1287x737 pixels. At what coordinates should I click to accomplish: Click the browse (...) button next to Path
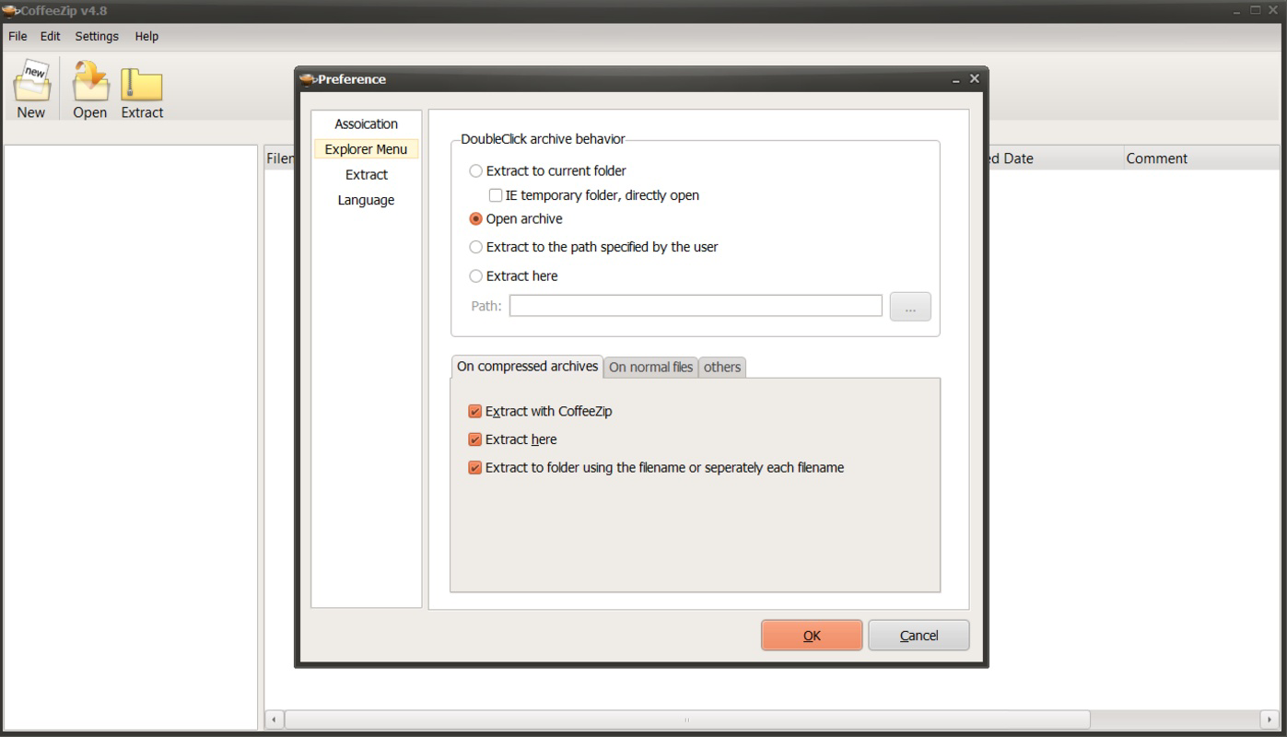point(910,307)
